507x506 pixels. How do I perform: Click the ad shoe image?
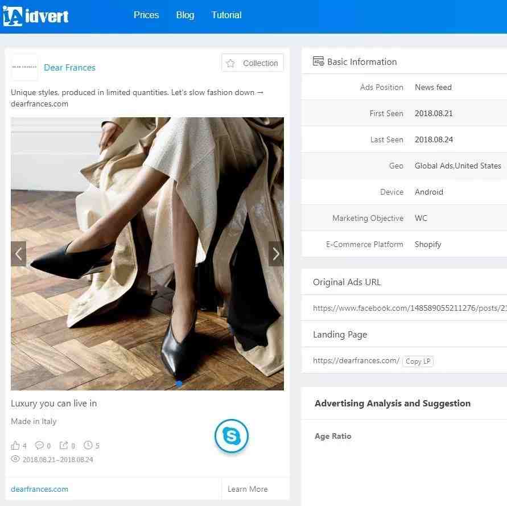[x=147, y=254]
